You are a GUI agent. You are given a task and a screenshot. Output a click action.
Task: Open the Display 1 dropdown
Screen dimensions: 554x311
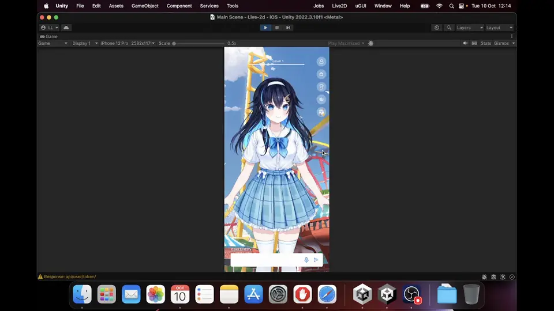point(85,43)
